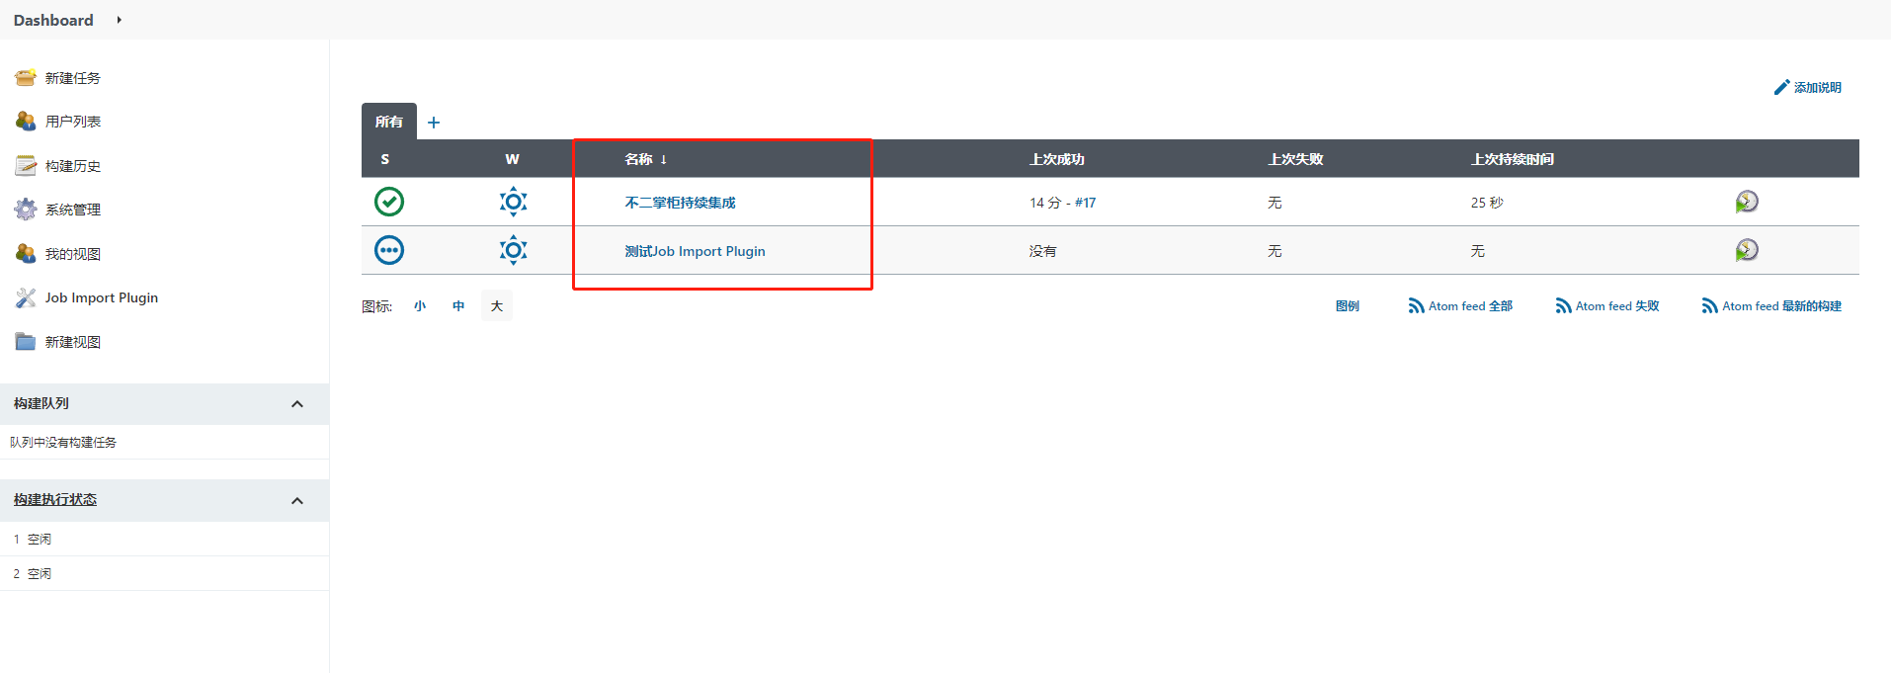
Task: Open the 图例 legend link
Action: pos(1347,306)
